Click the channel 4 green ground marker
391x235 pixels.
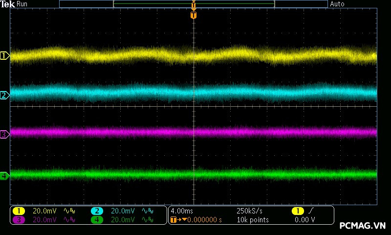[4, 175]
